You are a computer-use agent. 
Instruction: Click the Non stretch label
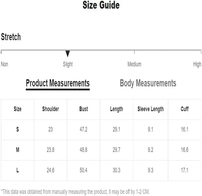tap(4, 64)
